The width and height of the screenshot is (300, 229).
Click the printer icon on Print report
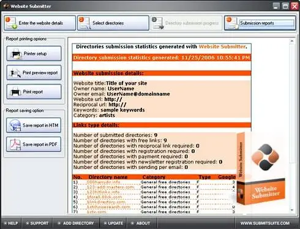[x=16, y=92]
